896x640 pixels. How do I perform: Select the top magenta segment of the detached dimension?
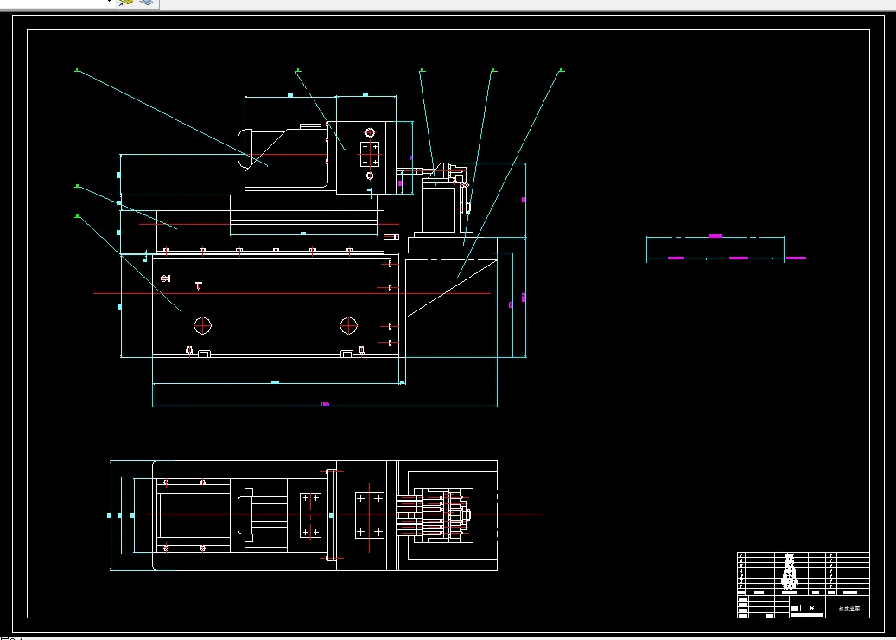tap(715, 235)
